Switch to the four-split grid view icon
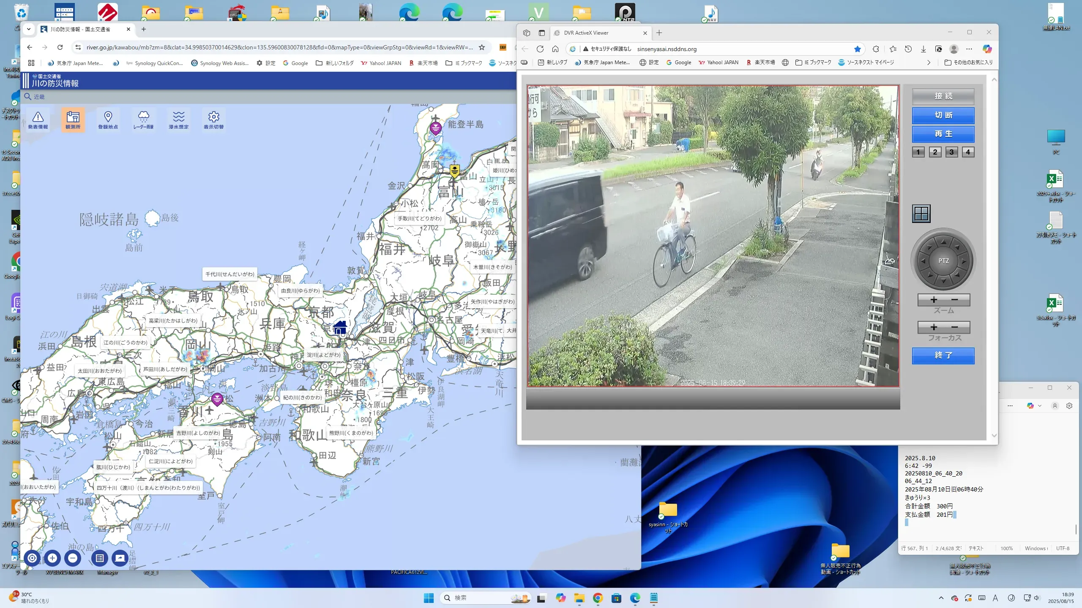The width and height of the screenshot is (1082, 608). pyautogui.click(x=921, y=214)
